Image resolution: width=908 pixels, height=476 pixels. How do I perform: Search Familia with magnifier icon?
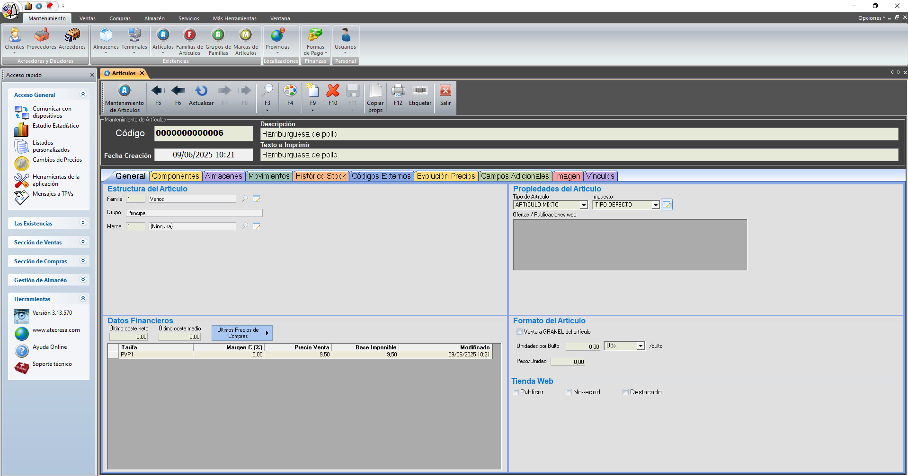pos(245,199)
